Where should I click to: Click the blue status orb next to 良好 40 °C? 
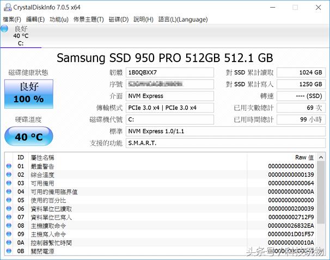(x=4, y=29)
